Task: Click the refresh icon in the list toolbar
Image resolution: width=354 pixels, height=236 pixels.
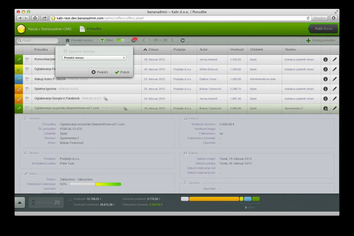Action: coord(182,40)
